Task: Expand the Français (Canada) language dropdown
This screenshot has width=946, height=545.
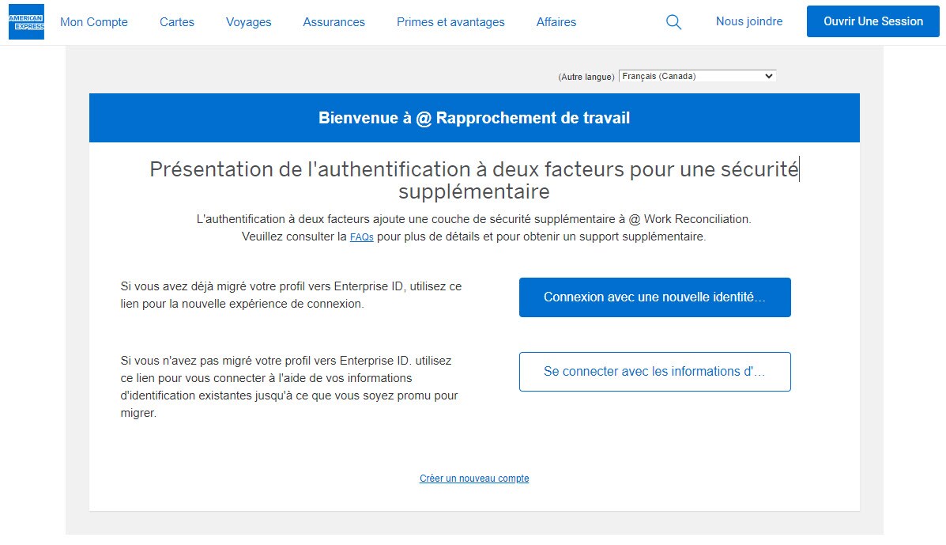Action: (x=697, y=76)
